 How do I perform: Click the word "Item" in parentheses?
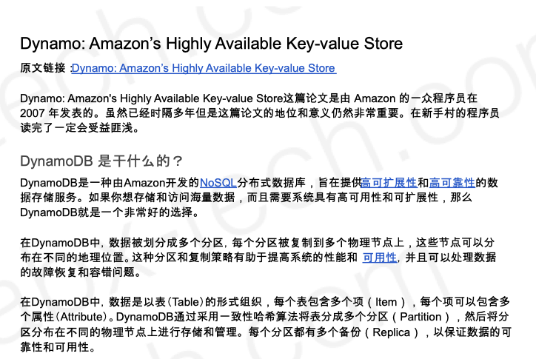[x=386, y=302]
